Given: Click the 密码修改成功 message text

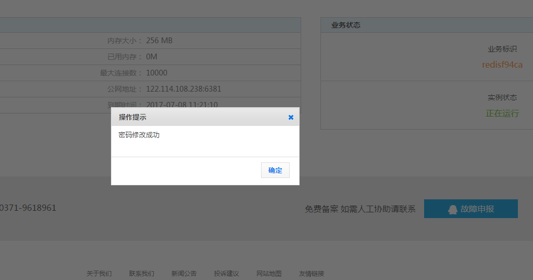Looking at the screenshot, I should (x=139, y=135).
